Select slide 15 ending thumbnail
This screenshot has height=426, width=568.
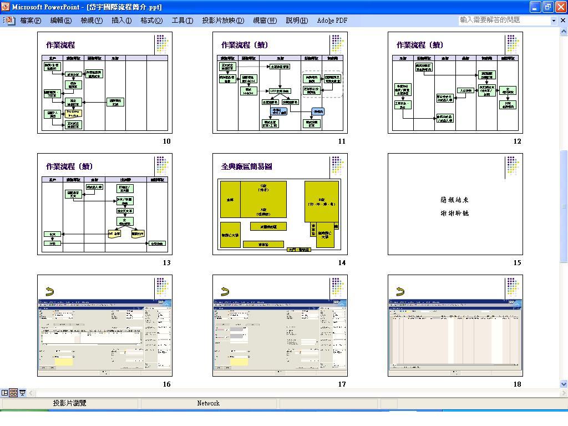pyautogui.click(x=455, y=204)
